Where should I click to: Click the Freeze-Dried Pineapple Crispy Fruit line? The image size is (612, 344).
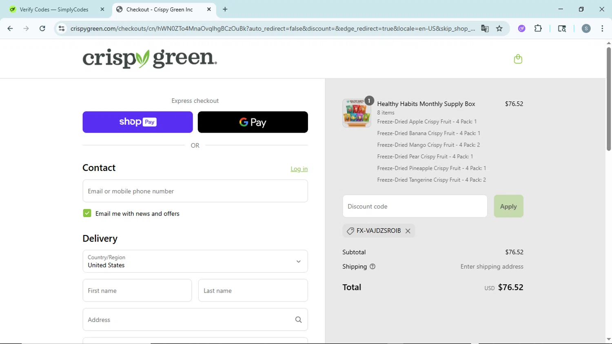click(x=431, y=168)
